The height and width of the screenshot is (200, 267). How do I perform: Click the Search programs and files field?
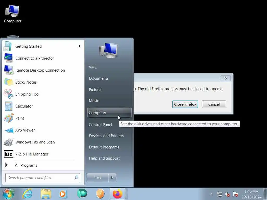(43, 178)
